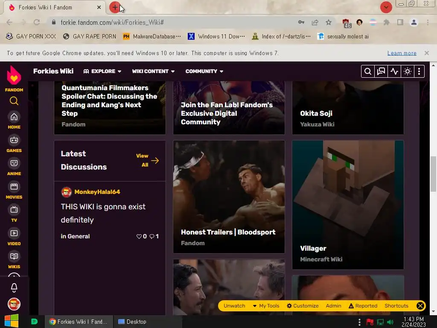437x328 pixels.
Task: Open the Video section in the sidebar
Action: 14,237
